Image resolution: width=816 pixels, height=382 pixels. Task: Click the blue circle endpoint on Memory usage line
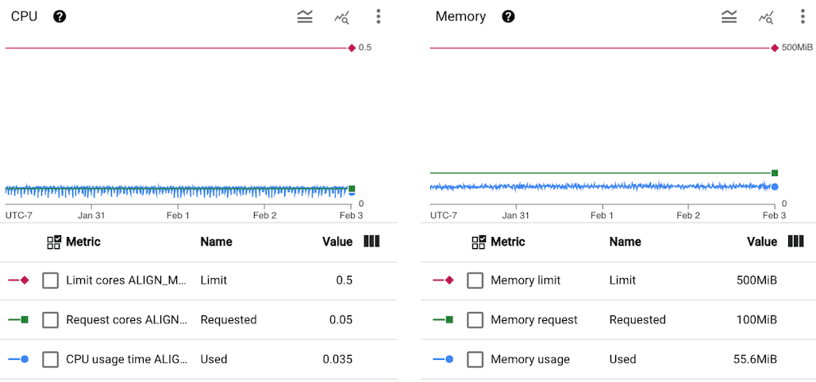pos(775,187)
